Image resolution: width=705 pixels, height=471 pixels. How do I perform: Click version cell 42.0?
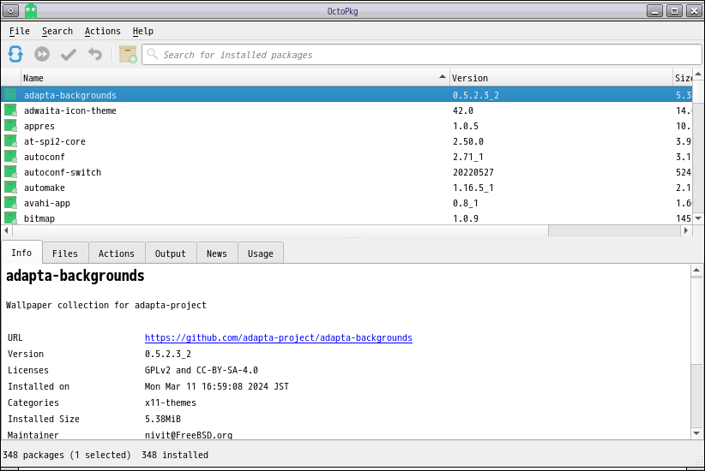coord(462,110)
